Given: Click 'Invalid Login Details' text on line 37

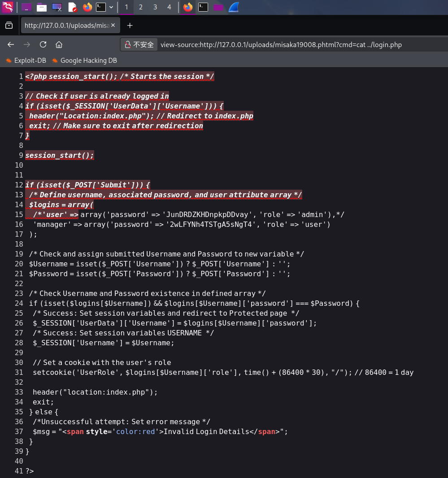Looking at the screenshot, I should 206,431.
